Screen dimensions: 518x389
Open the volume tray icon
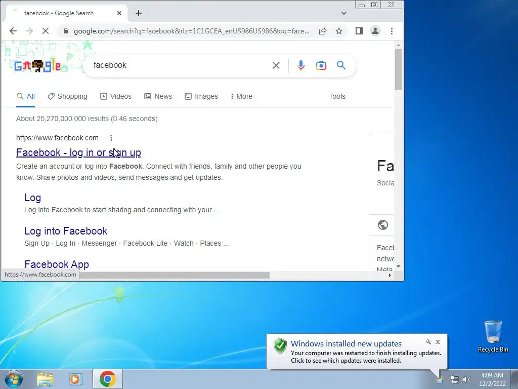[x=467, y=379]
